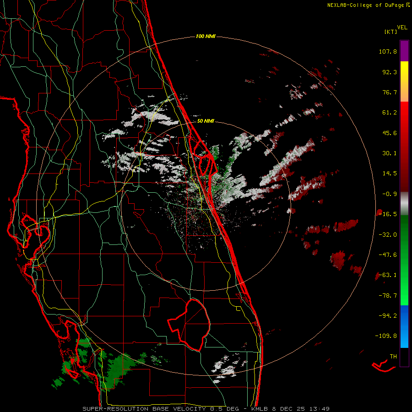Click the KMLB 8 DEC 25 13:49 timestamp
Viewport: 412px width, 412px height.
290,409
